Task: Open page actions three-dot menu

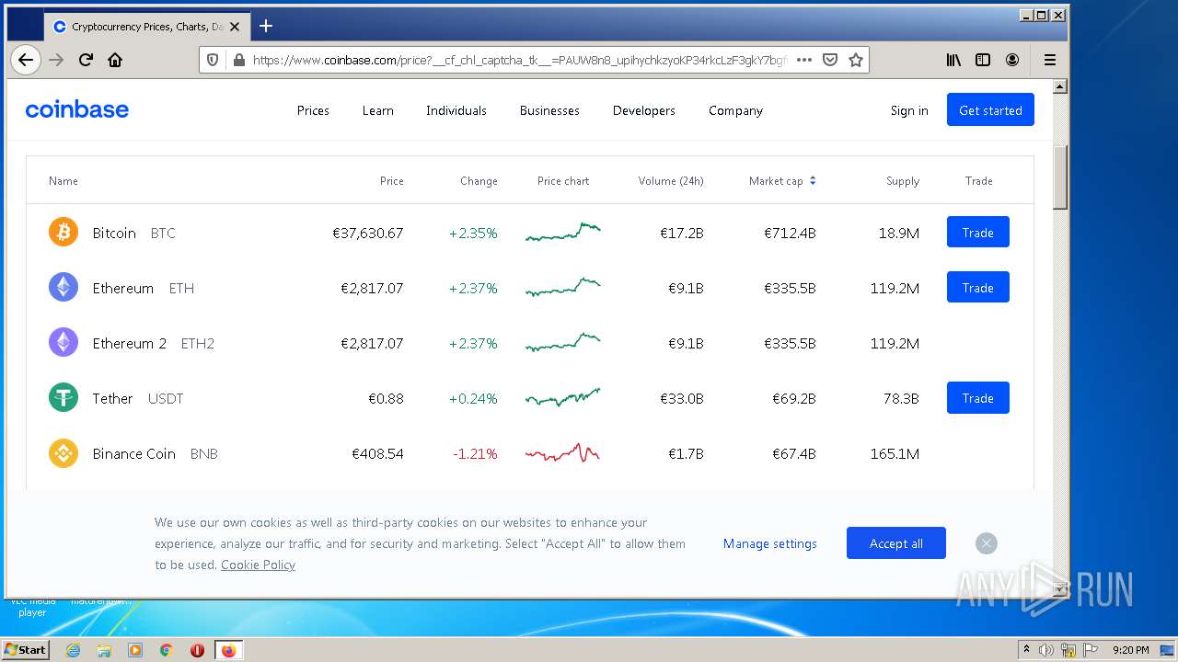Action: [x=803, y=60]
